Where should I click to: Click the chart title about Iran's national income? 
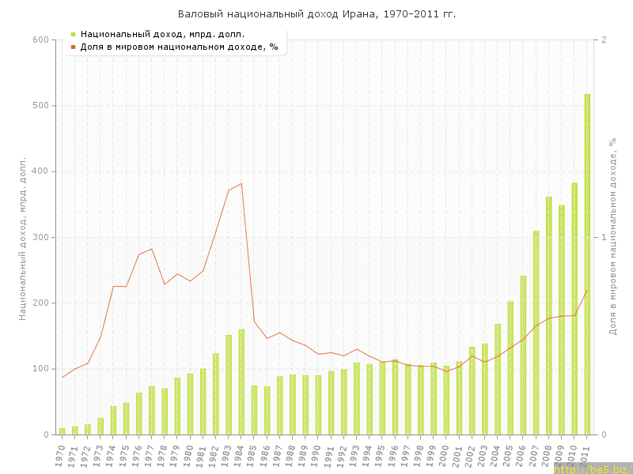(x=316, y=14)
